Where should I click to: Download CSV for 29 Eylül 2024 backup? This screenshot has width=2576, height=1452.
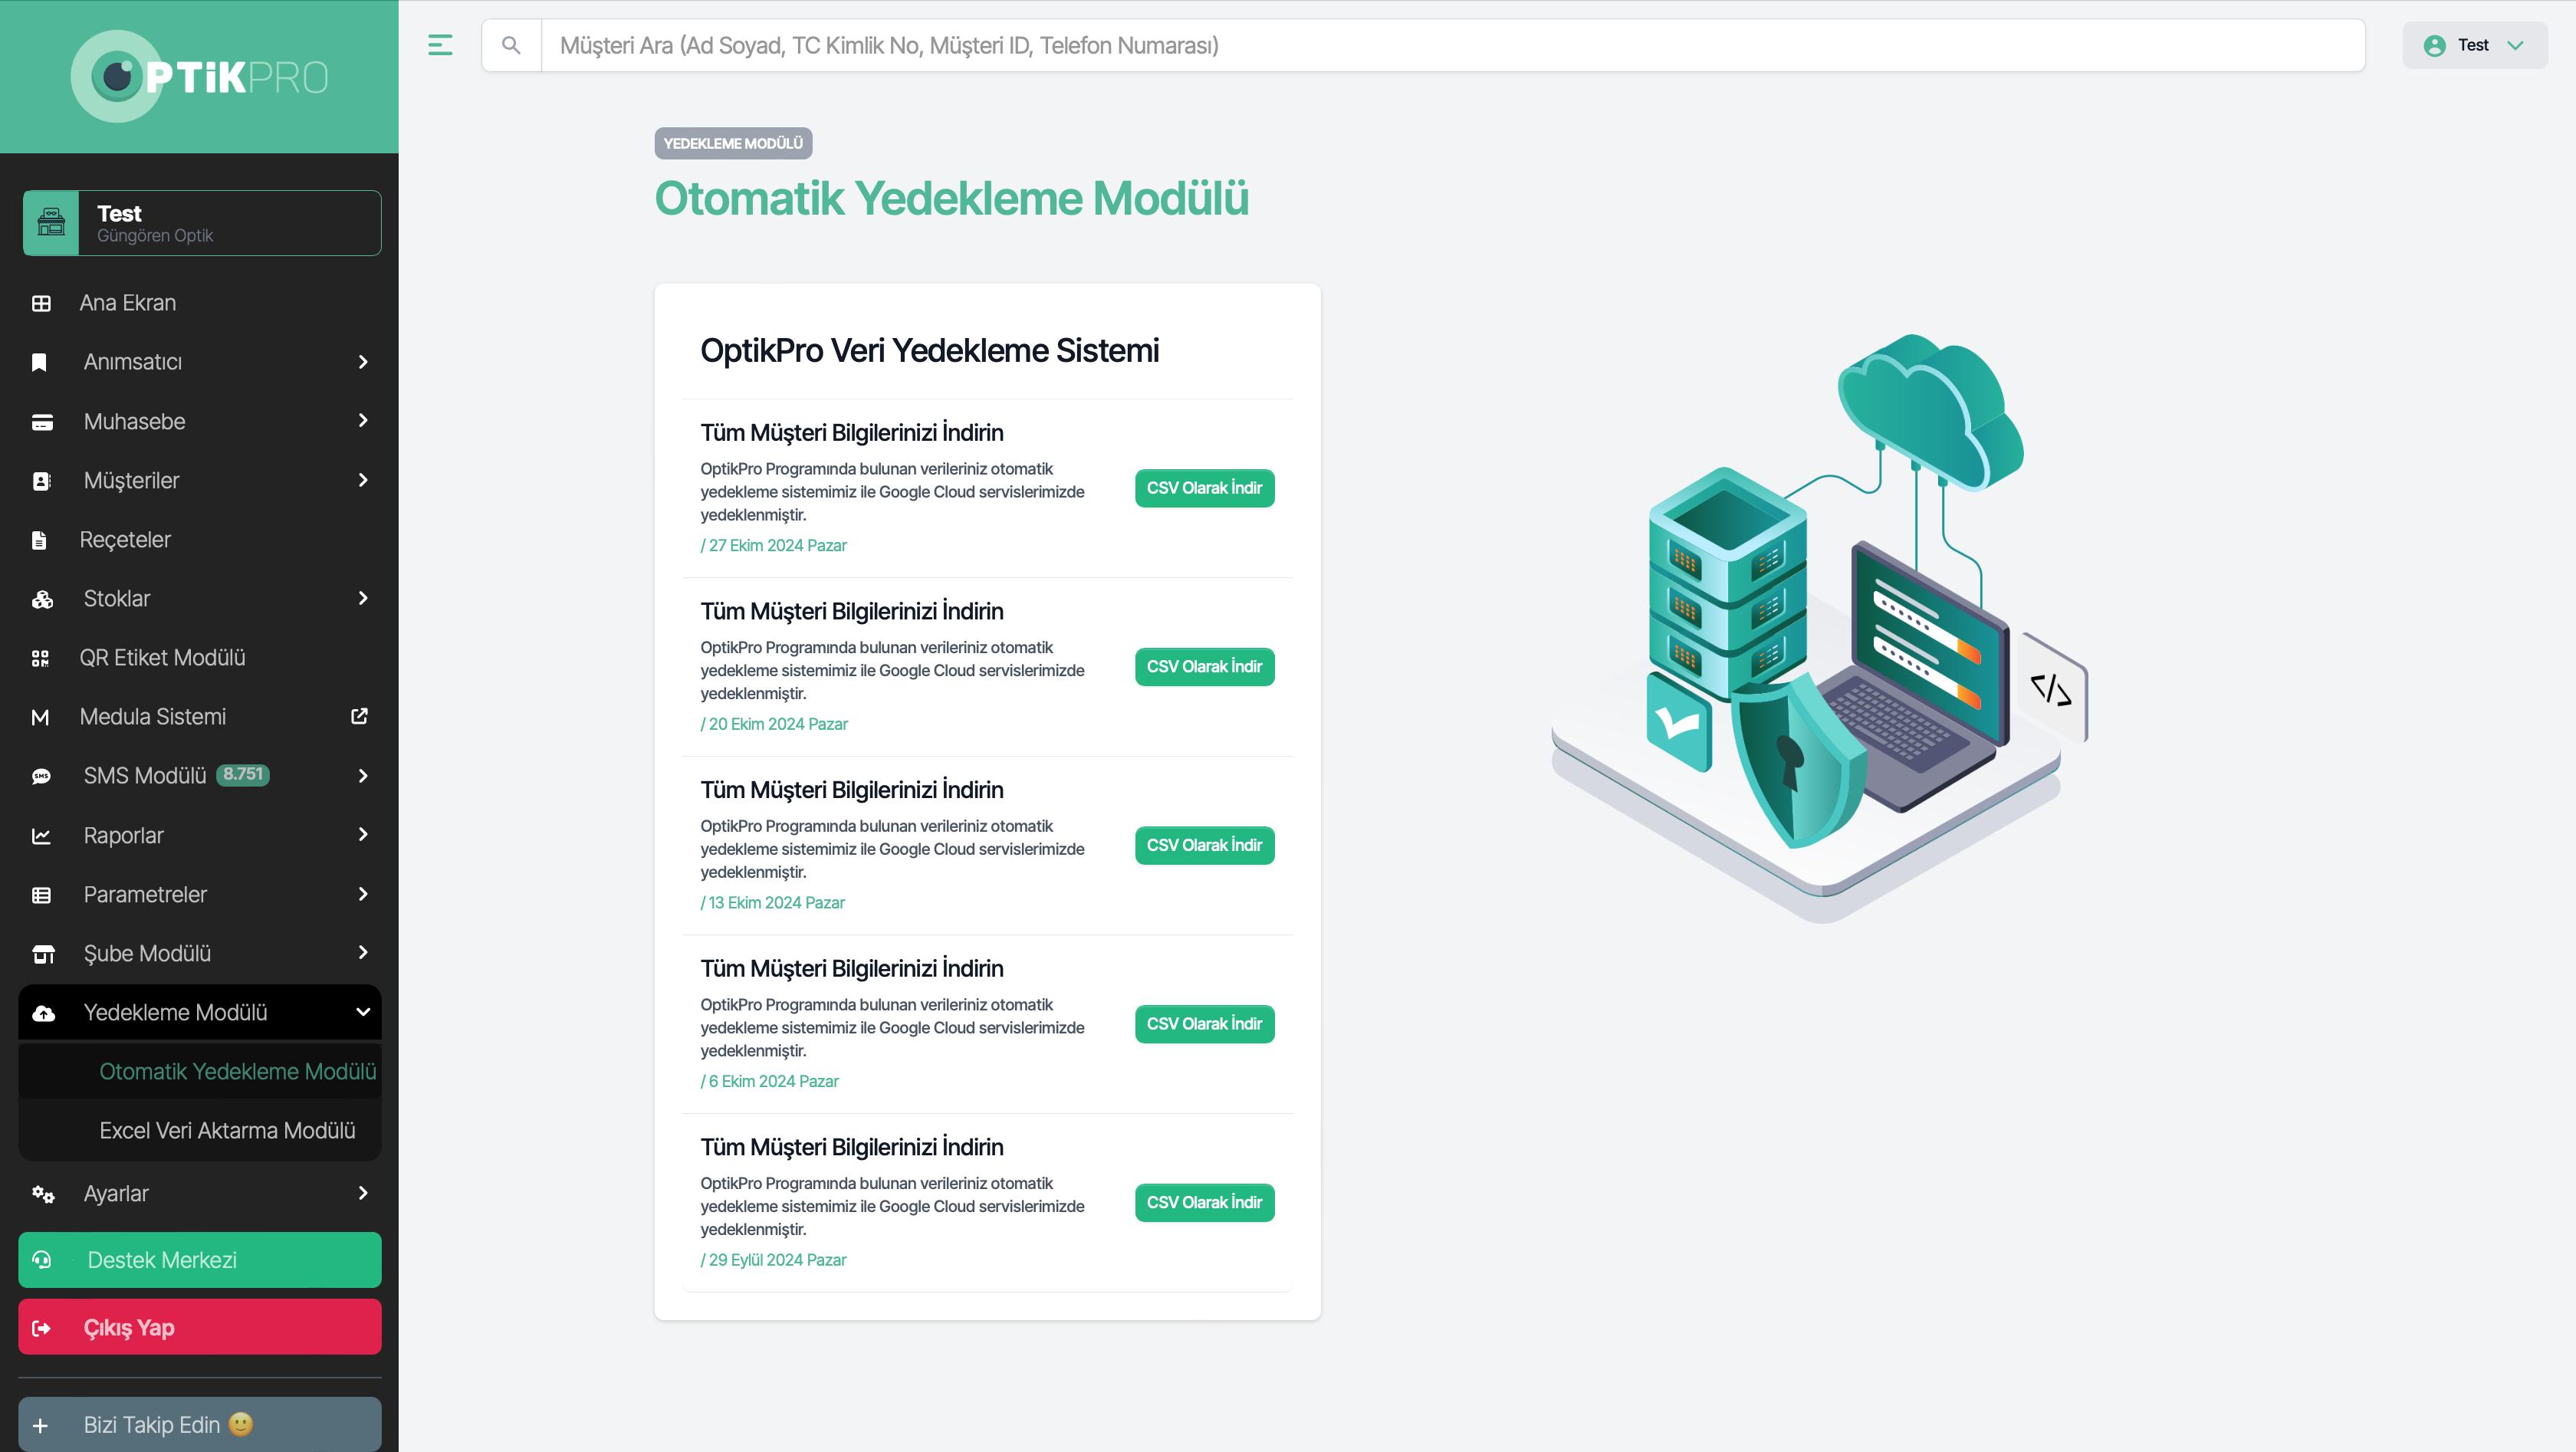(x=1204, y=1203)
